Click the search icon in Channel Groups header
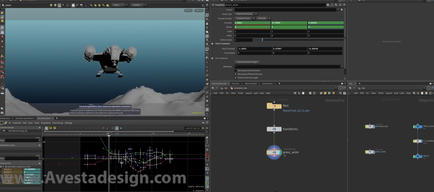 point(40,128)
